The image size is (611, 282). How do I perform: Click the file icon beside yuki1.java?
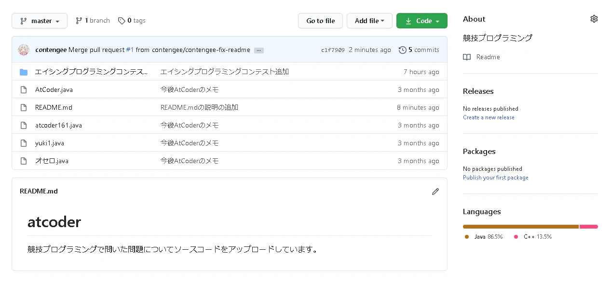pyautogui.click(x=24, y=143)
